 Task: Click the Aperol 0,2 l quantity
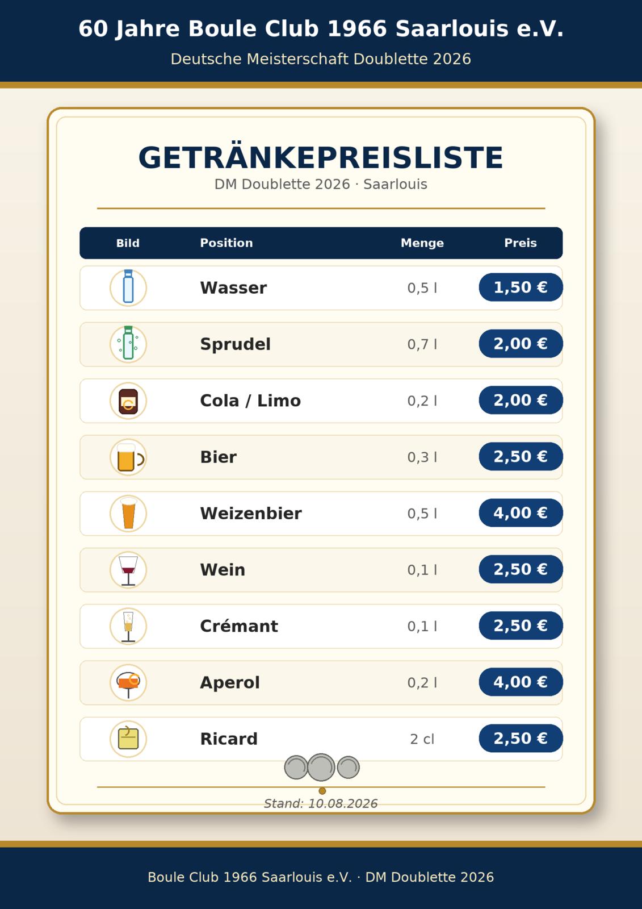pyautogui.click(x=422, y=682)
